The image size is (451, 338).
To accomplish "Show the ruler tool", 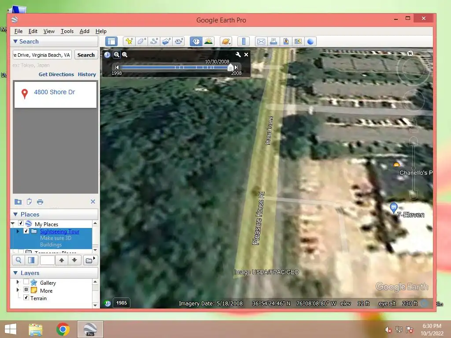I will [x=243, y=41].
